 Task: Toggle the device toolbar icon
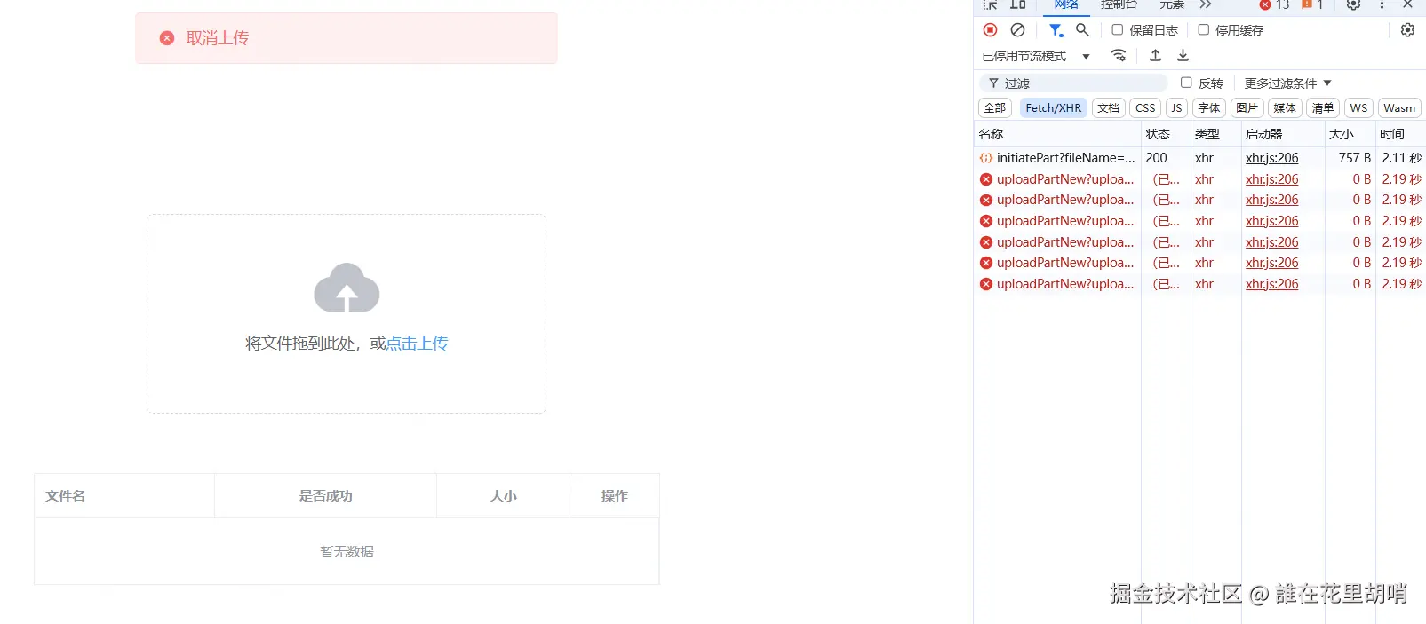pyautogui.click(x=1018, y=4)
